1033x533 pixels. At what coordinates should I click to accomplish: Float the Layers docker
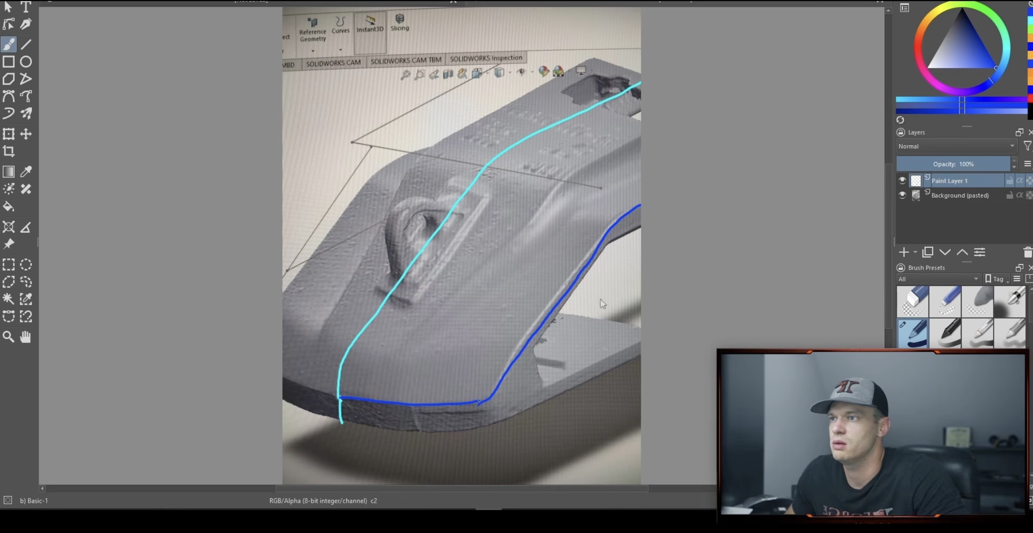[x=1019, y=132]
